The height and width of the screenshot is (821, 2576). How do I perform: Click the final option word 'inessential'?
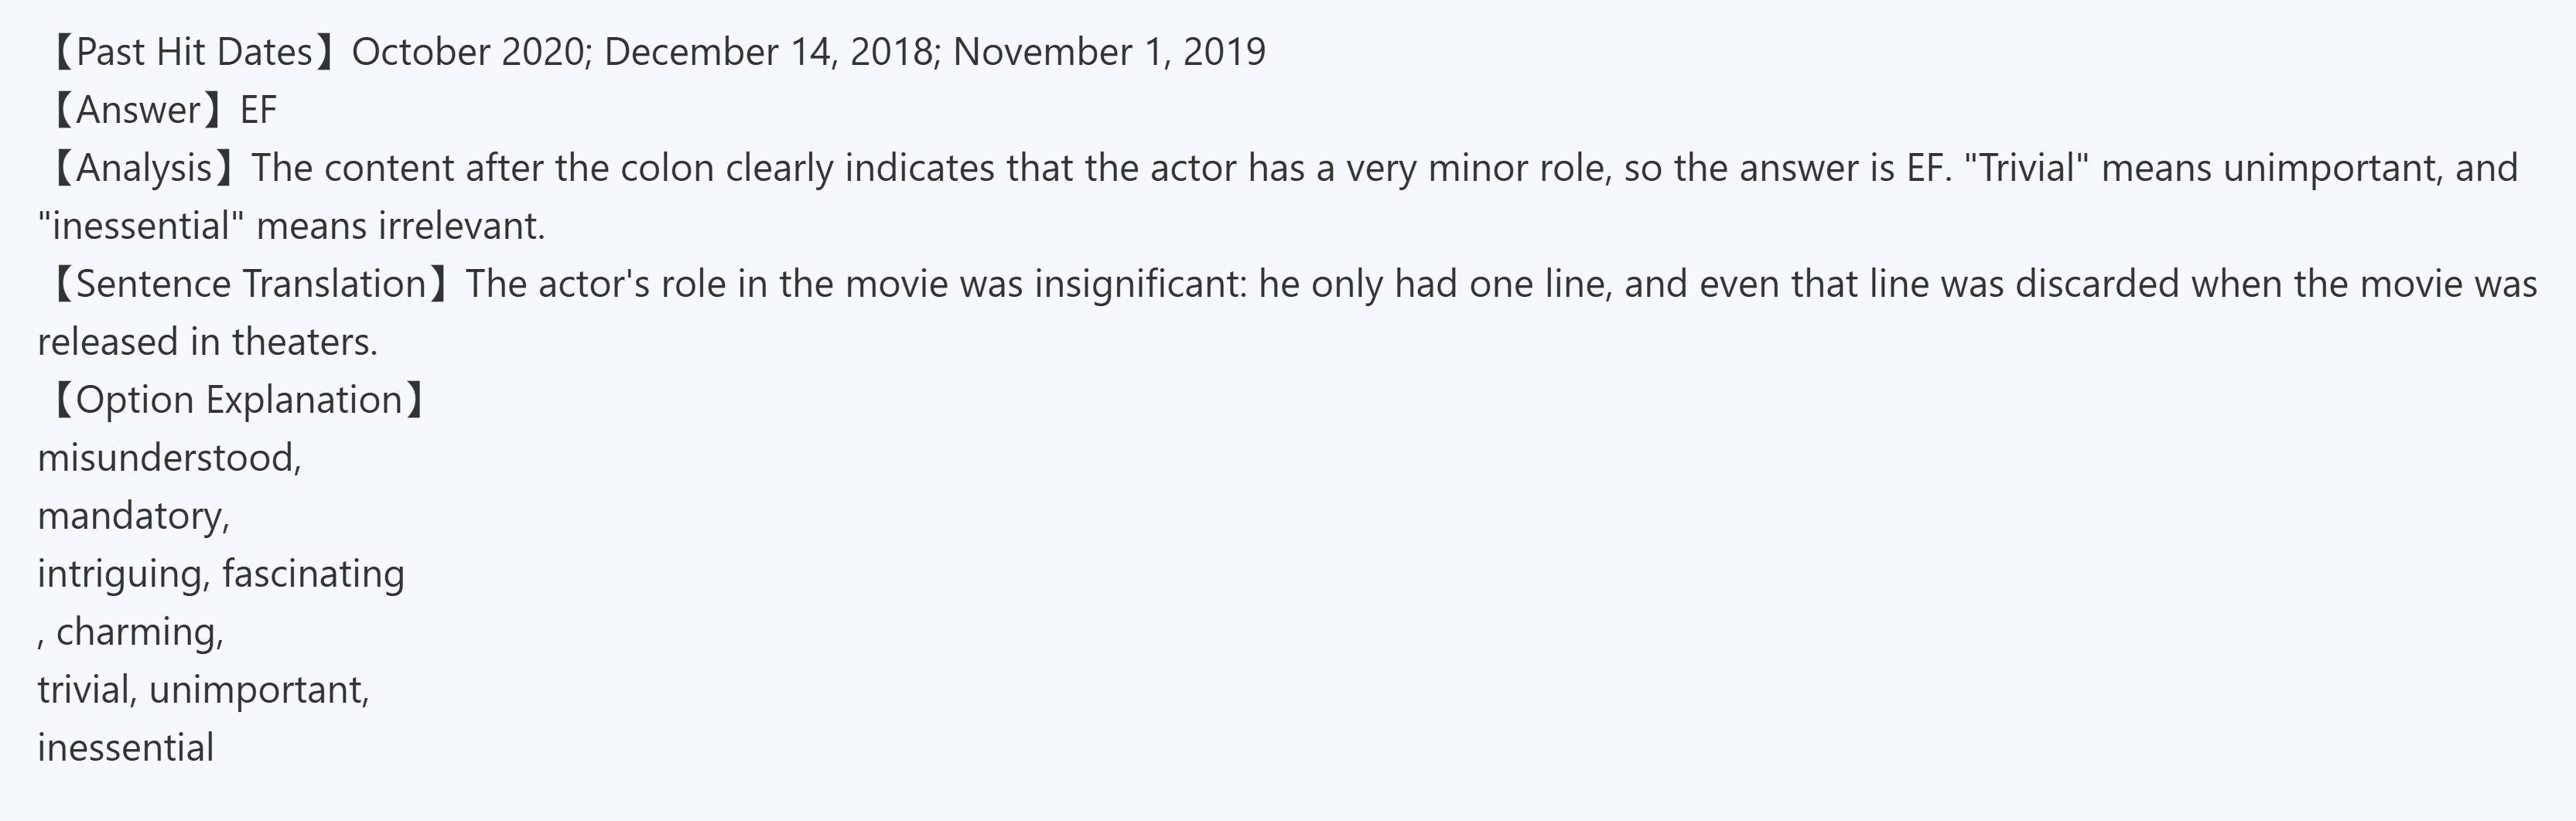tap(126, 748)
